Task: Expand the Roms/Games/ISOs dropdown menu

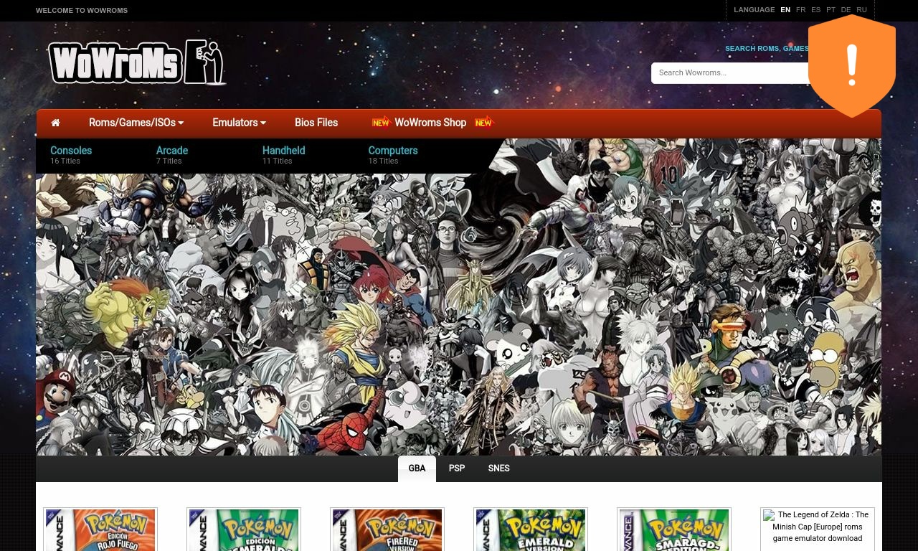Action: point(136,123)
